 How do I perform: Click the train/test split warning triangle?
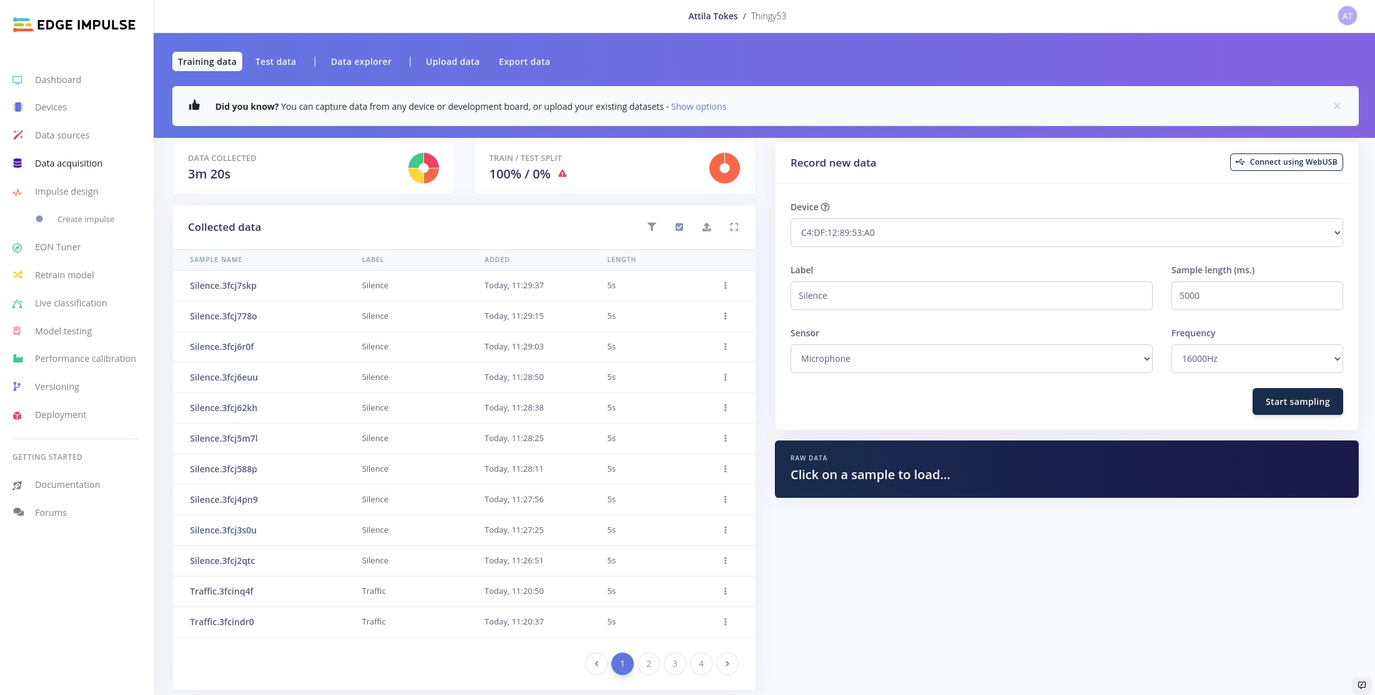[563, 174]
